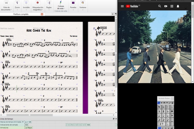This screenshot has width=194, height=129.
Task: Click the score's vertical scrollbar
Action: (116, 53)
